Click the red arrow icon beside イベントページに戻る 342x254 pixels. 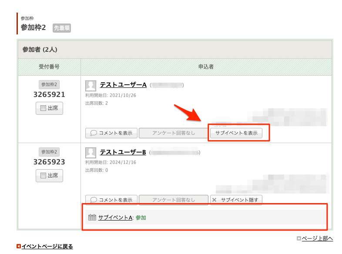point(19,247)
